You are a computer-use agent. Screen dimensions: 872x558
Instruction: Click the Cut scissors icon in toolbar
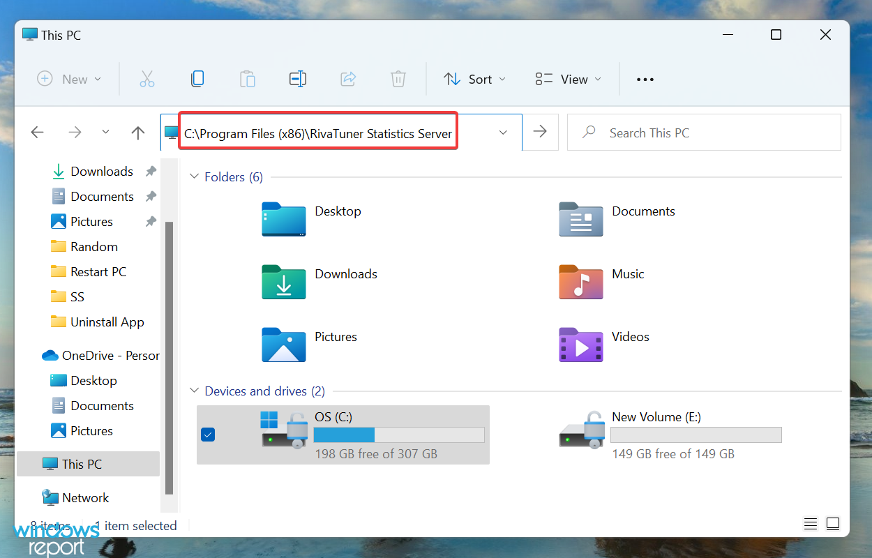point(147,80)
